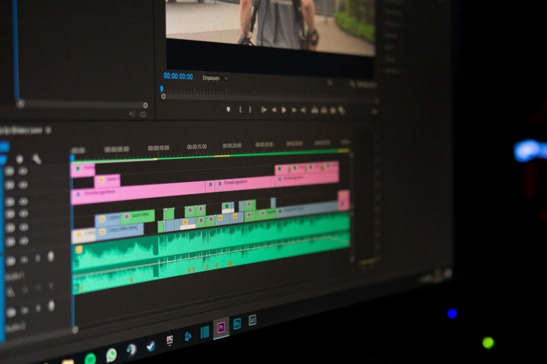Step forward one frame in Program monitor
Viewport: 547px width, 364px height.
294,110
